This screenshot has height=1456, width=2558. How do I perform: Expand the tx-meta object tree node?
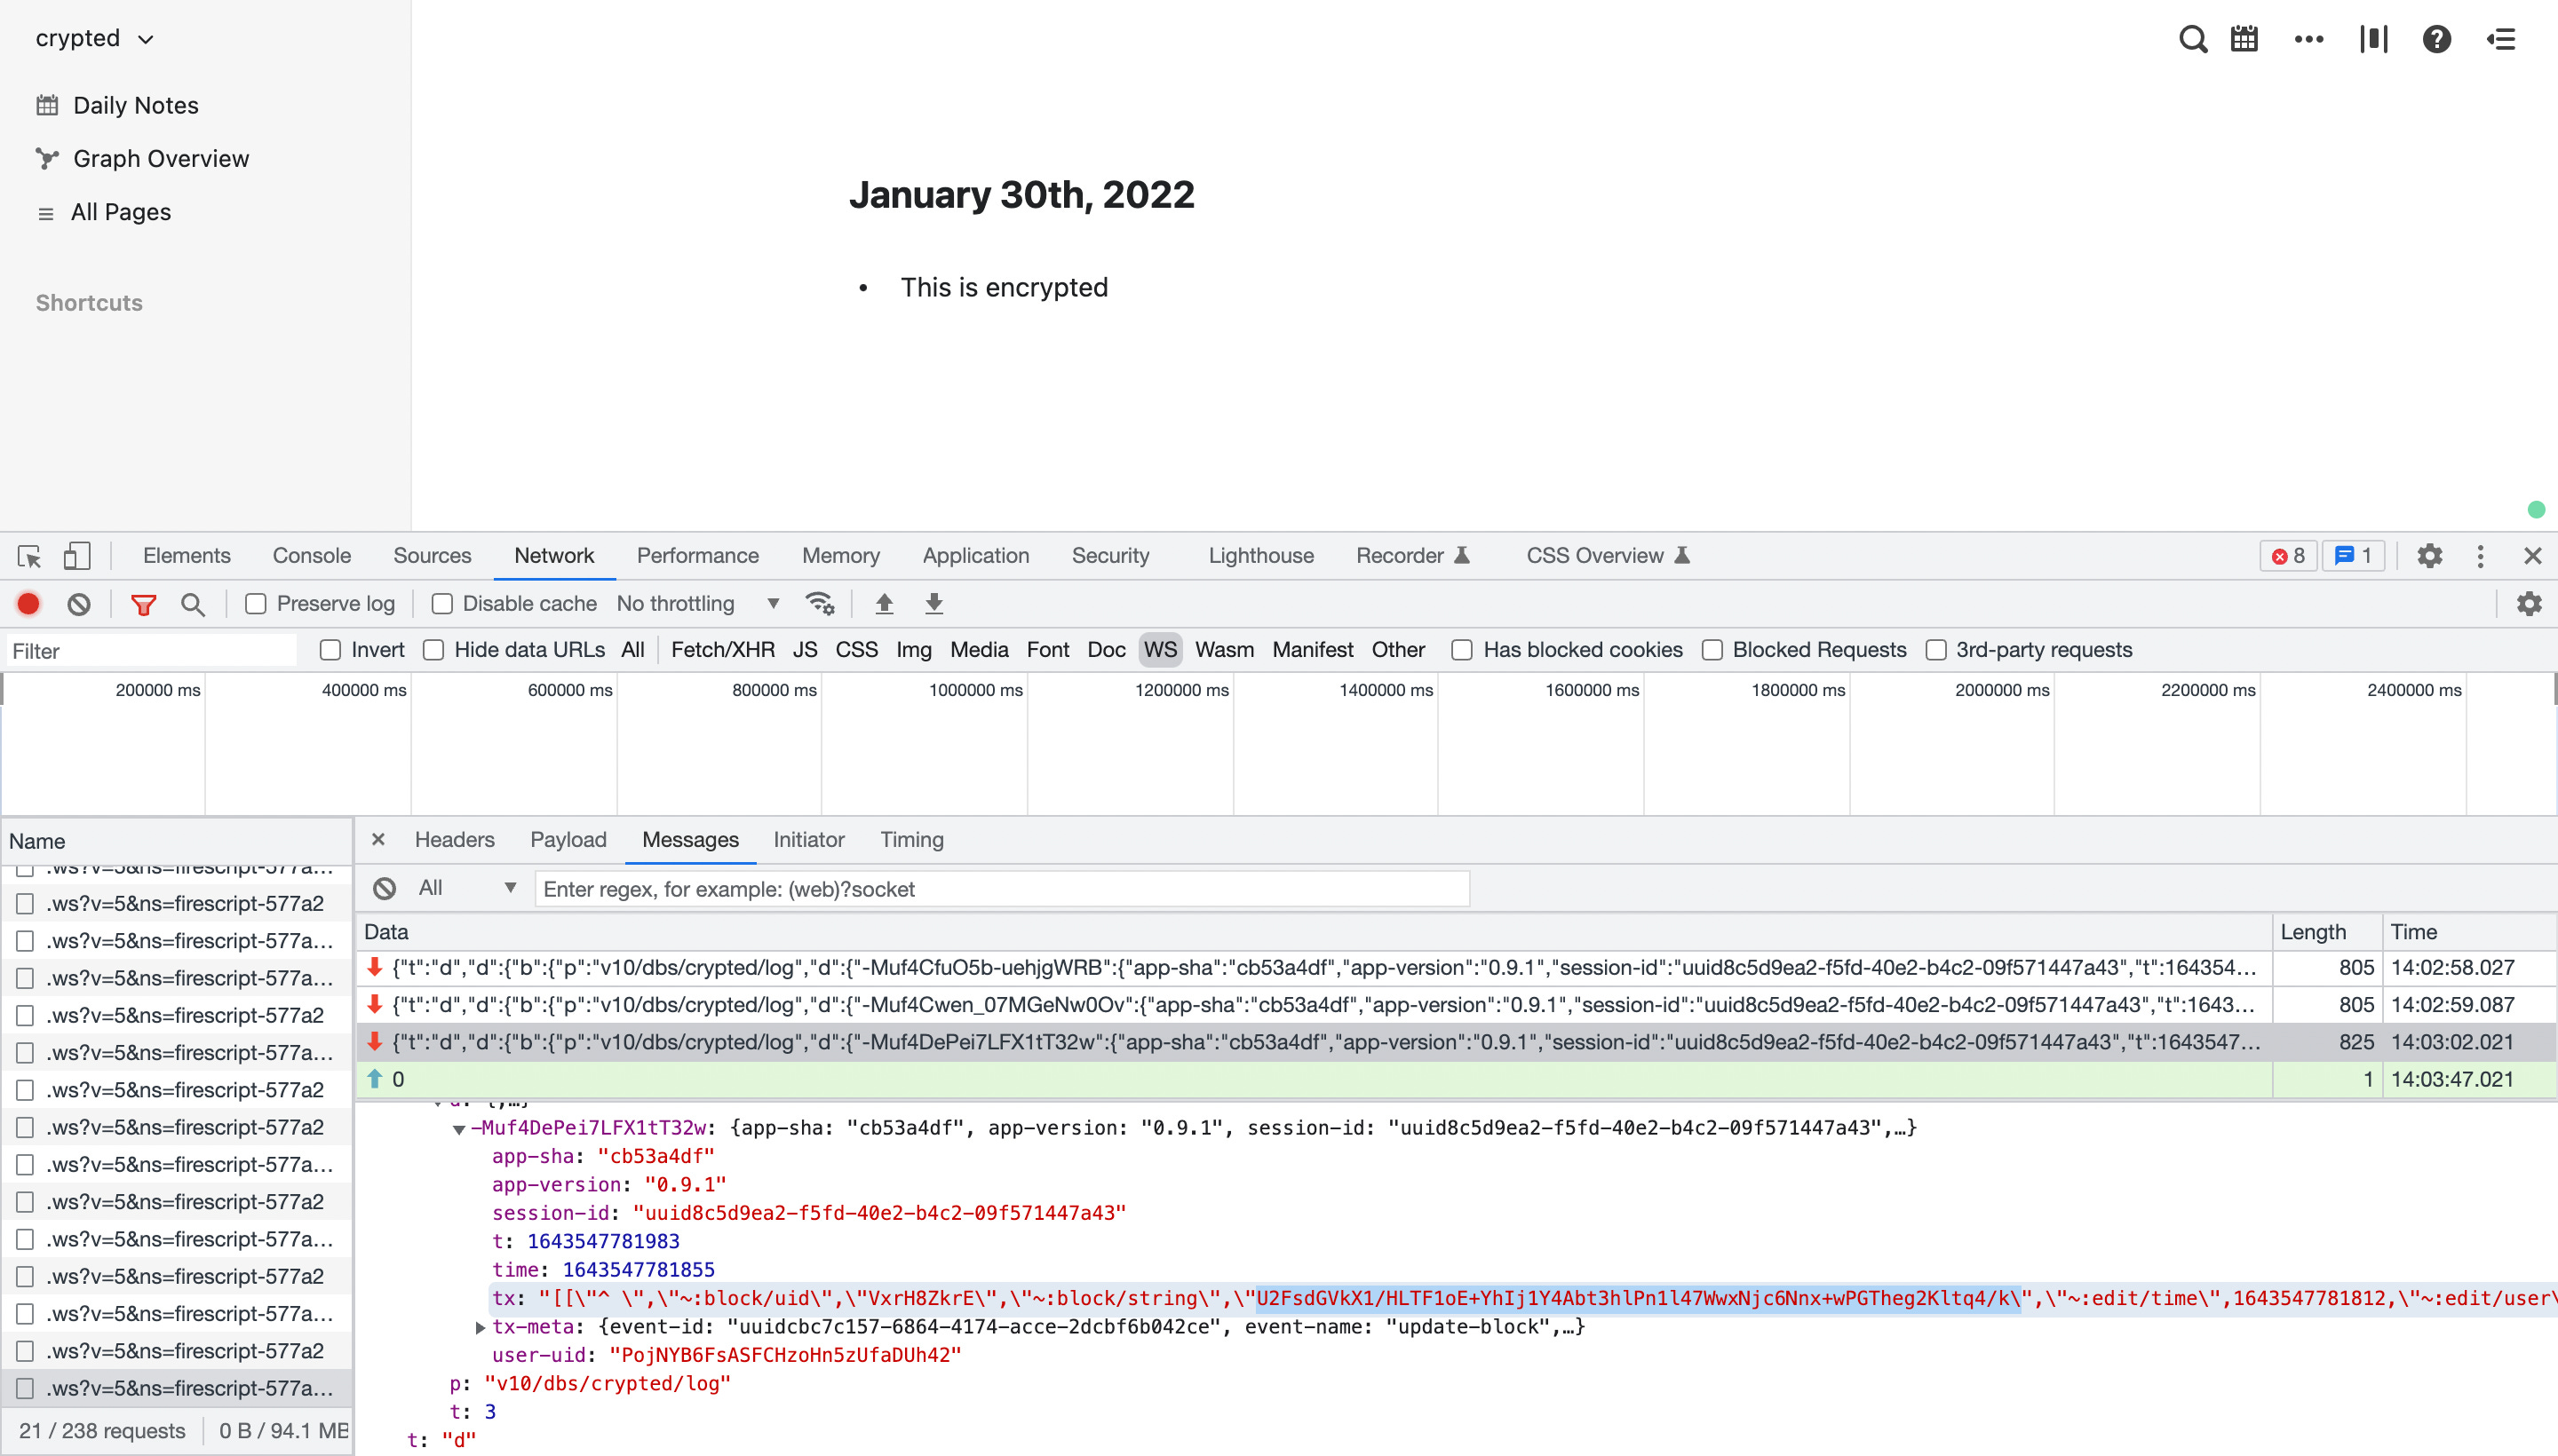coord(481,1327)
